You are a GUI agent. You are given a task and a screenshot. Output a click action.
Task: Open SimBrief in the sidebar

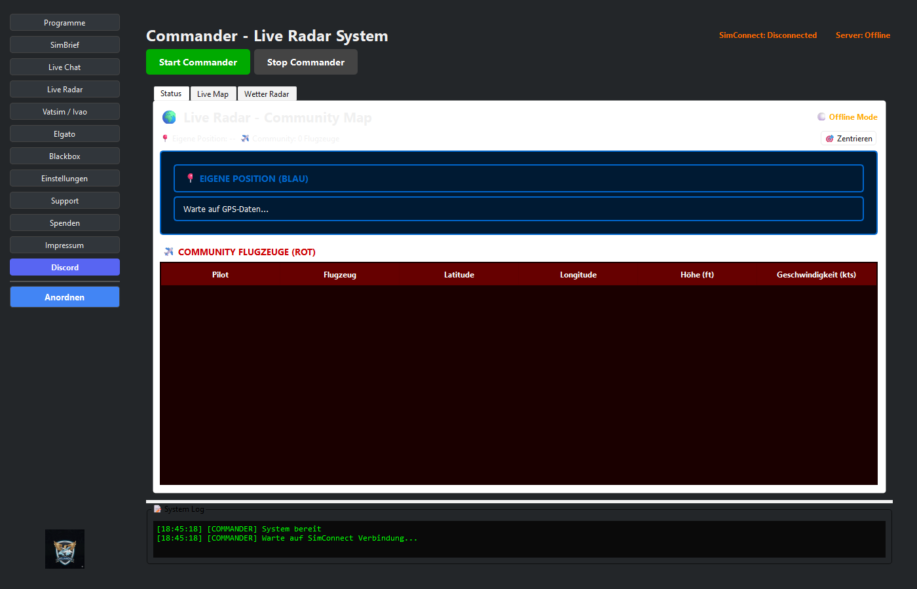click(x=65, y=45)
